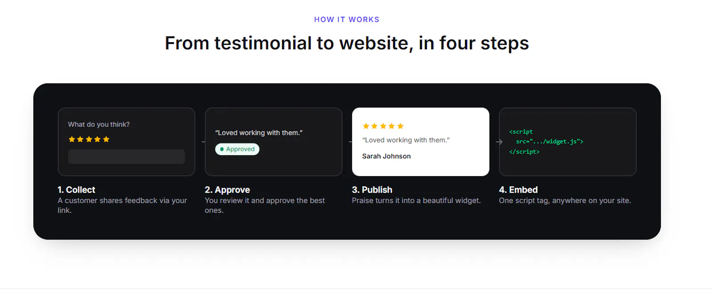712x292 pixels.
Task: Click the green dot in Approved badge
Action: coord(222,149)
